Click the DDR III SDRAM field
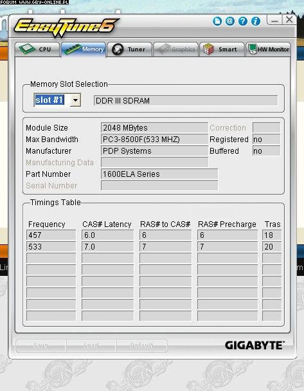 pyautogui.click(x=186, y=100)
